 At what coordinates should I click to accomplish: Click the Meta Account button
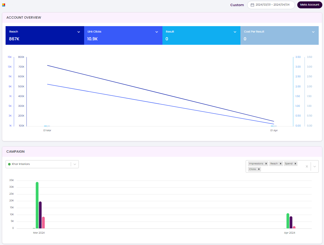click(310, 5)
